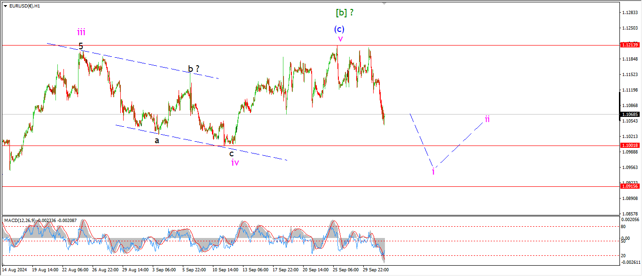Image resolution: width=642 pixels, height=276 pixels.
Task: Select the green [b] ? wave label
Action: [x=344, y=13]
